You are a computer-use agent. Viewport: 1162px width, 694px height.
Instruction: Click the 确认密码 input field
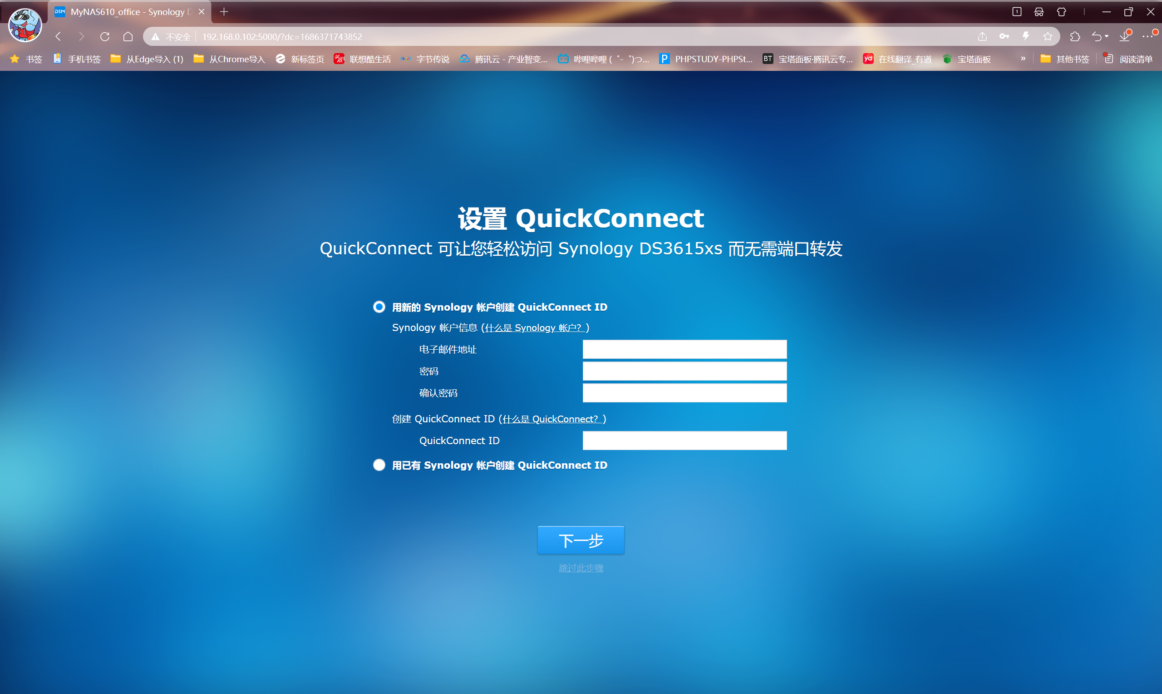[684, 393]
